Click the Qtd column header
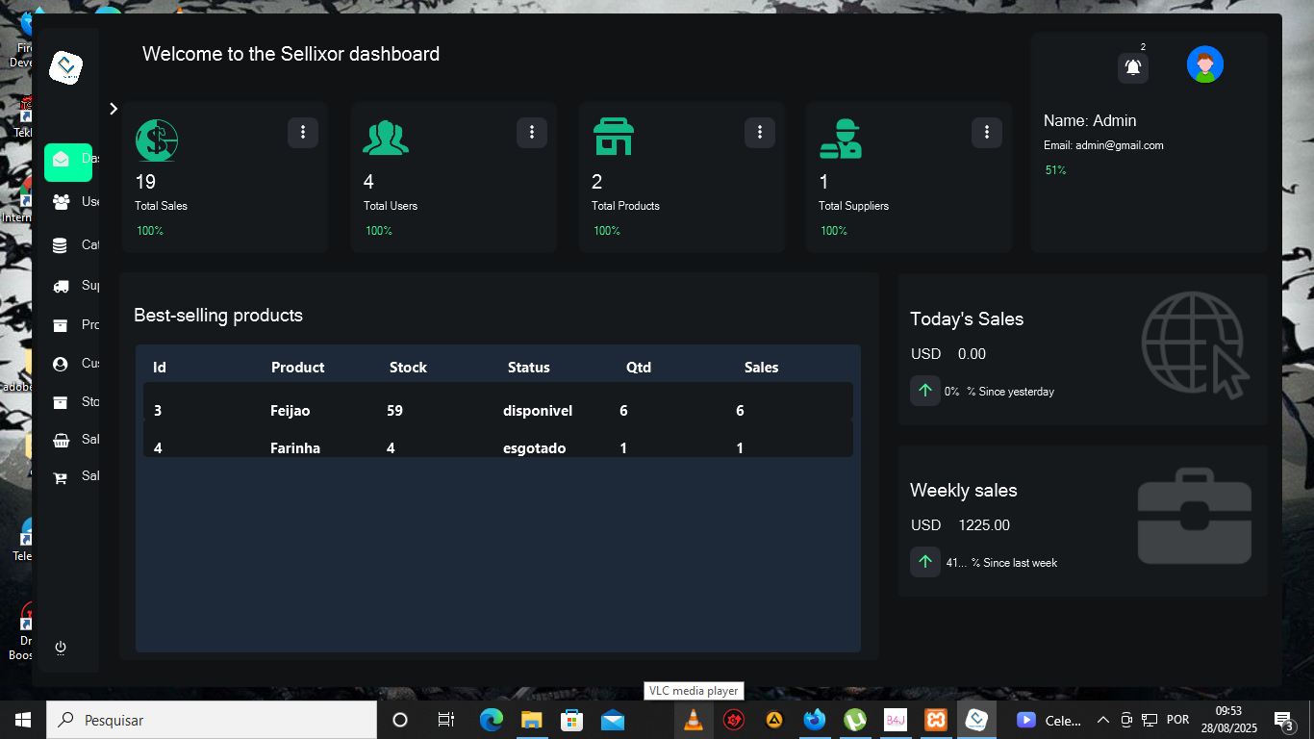1314x739 pixels. pos(639,368)
